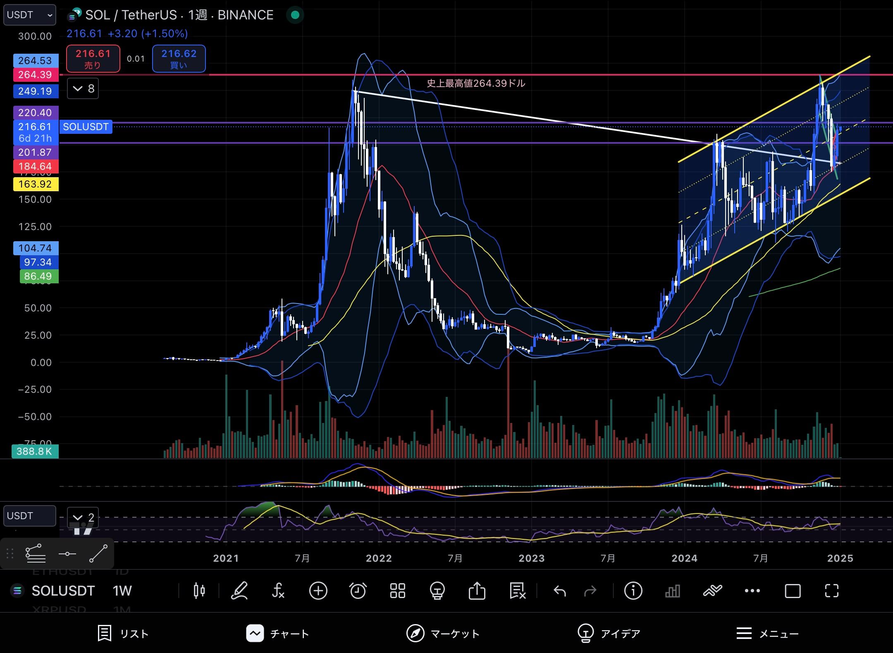The width and height of the screenshot is (893, 653).
Task: Open the lower USDT currency dropdown
Action: (30, 516)
